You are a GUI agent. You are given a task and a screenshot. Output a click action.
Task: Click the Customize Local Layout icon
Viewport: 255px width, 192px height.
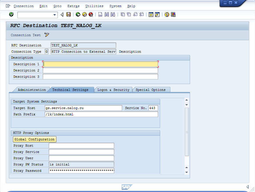point(173,15)
